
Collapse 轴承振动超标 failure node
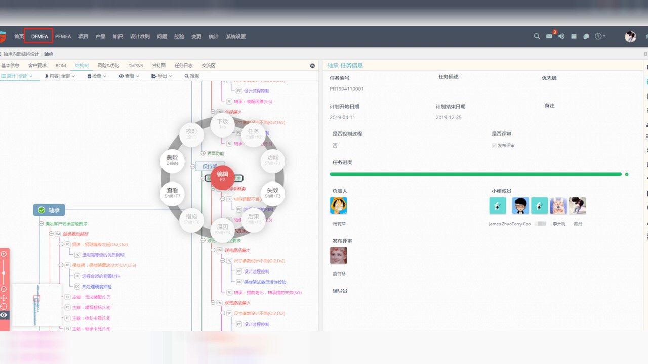tap(50, 234)
